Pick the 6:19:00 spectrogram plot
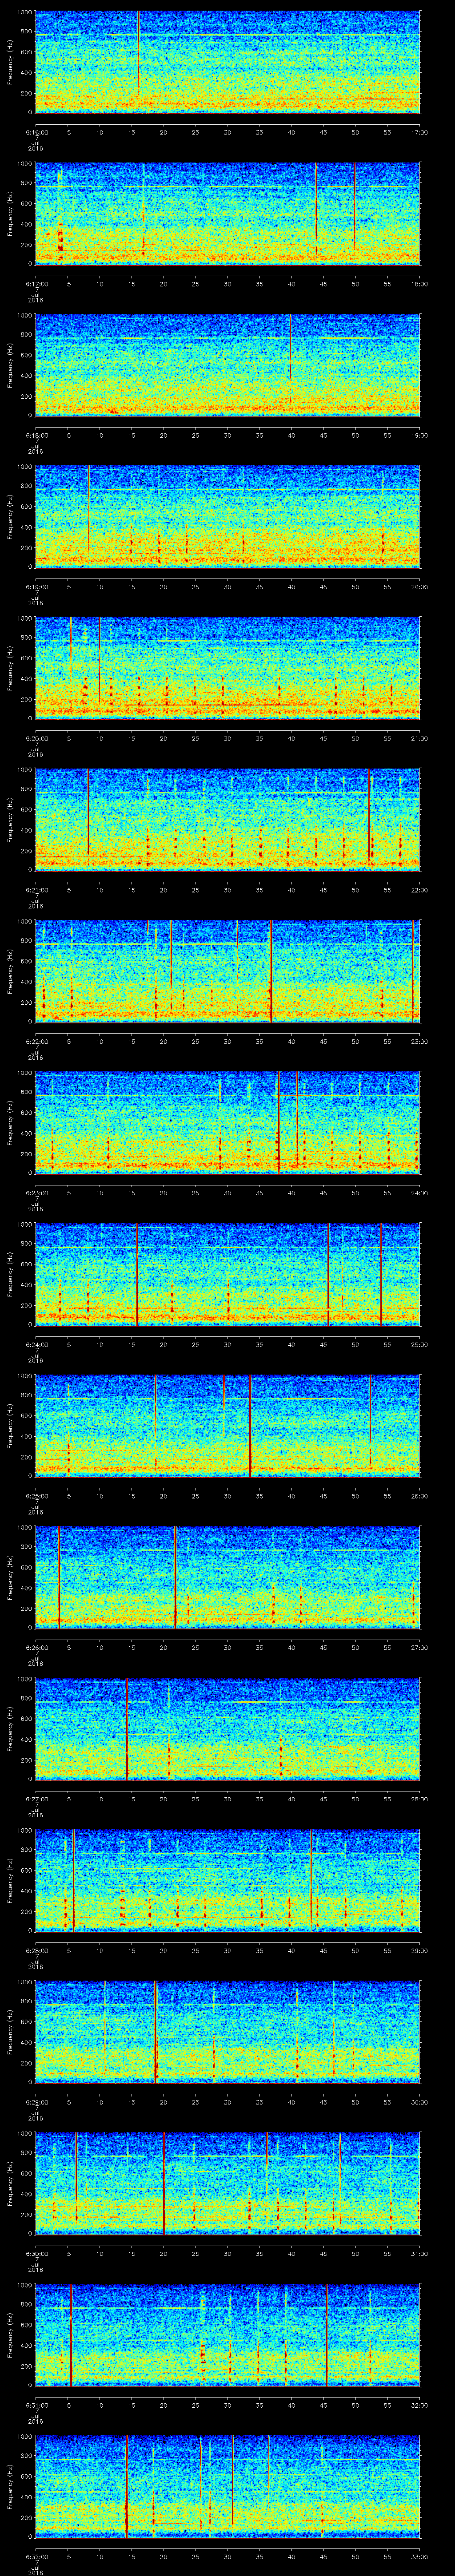Screen dimensions: 455x2576 click(228, 516)
